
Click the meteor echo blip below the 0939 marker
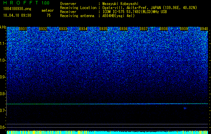(x=185, y=108)
